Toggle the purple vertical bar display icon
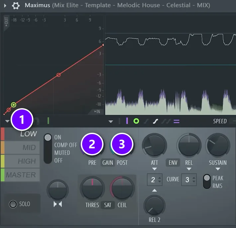Image resolution: width=236 pixels, height=228 pixels. [127, 121]
